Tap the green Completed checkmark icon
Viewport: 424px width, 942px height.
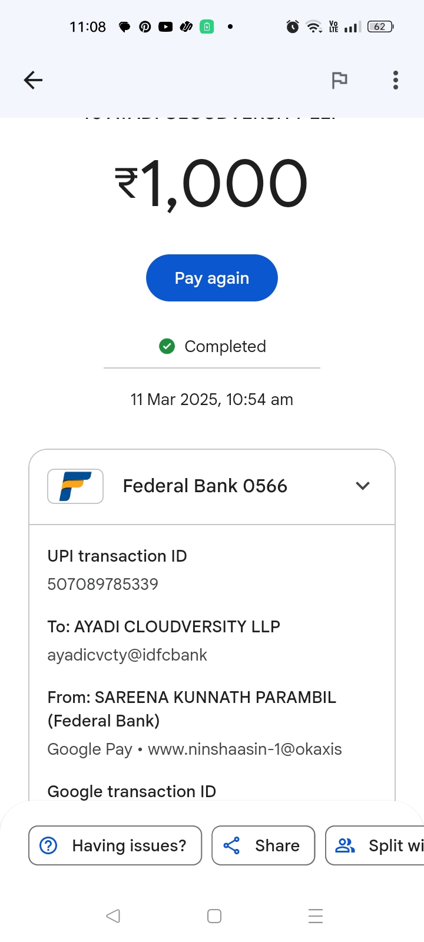[x=167, y=346]
